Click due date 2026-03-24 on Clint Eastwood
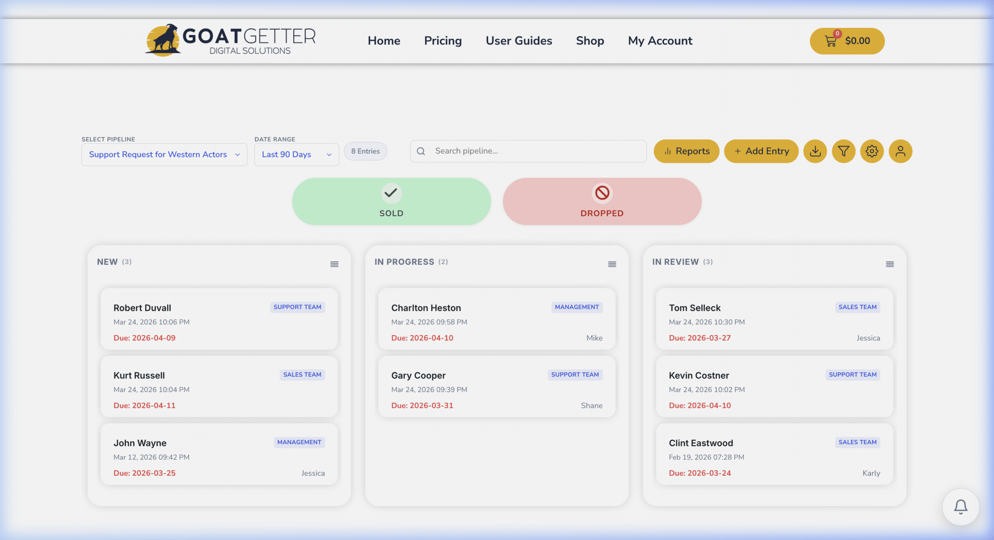This screenshot has height=540, width=994. tap(700, 473)
